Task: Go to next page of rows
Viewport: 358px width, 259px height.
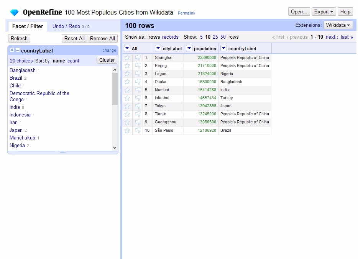Action: click(x=332, y=37)
